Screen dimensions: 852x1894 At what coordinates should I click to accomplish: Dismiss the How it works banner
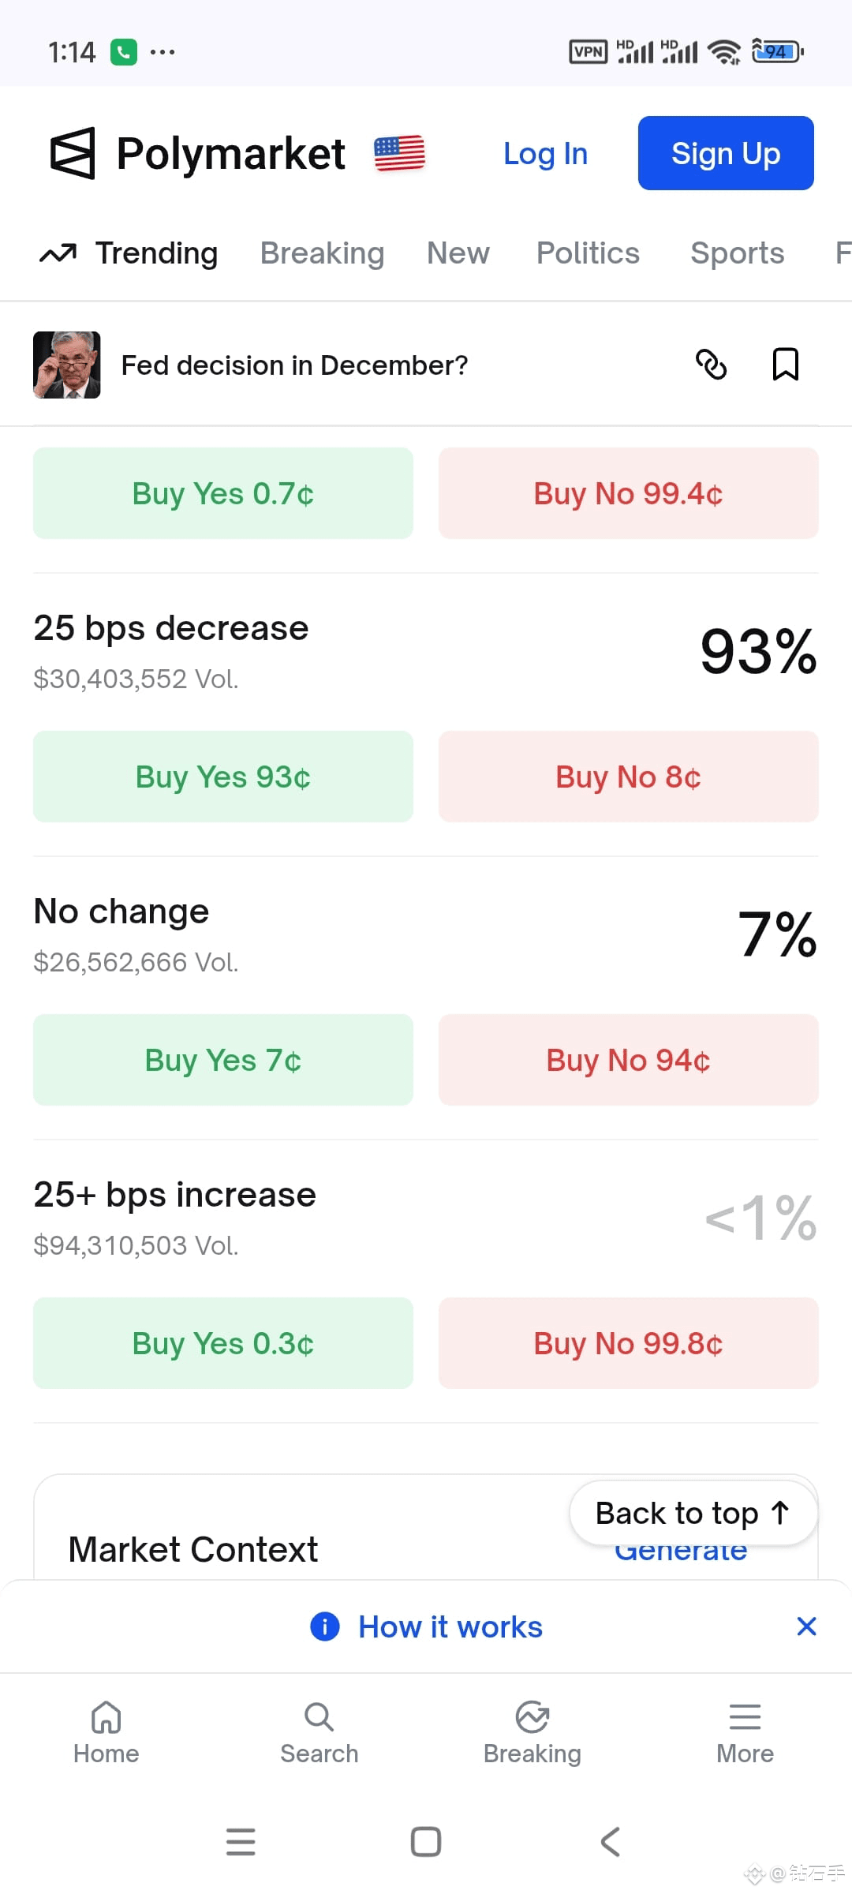click(x=806, y=1626)
